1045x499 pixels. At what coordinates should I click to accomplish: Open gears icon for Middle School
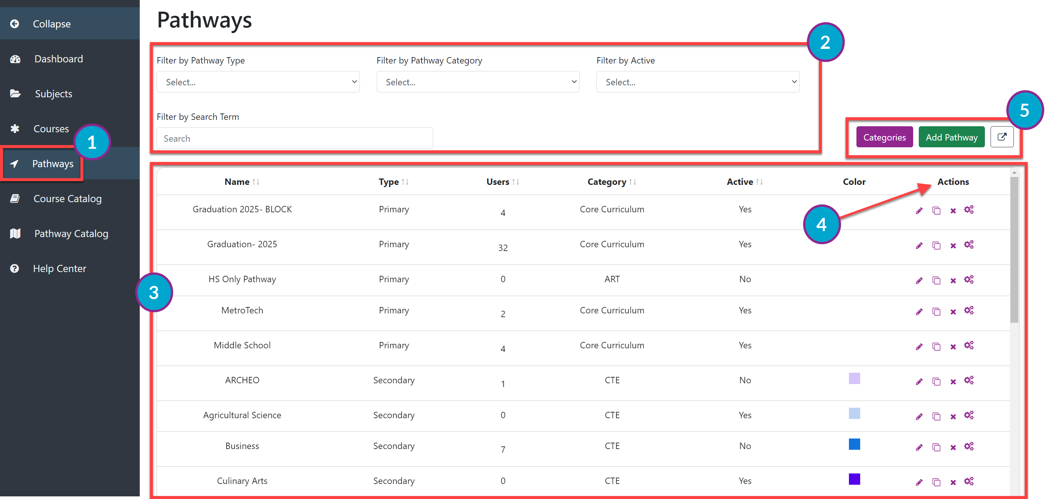(x=969, y=346)
